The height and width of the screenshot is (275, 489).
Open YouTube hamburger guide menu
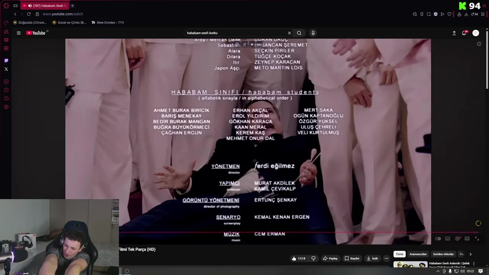19,33
